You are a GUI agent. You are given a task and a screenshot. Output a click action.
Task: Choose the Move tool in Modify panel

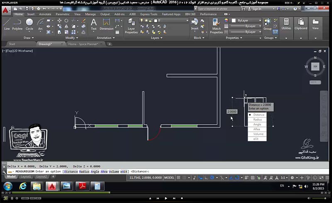tap(59, 21)
